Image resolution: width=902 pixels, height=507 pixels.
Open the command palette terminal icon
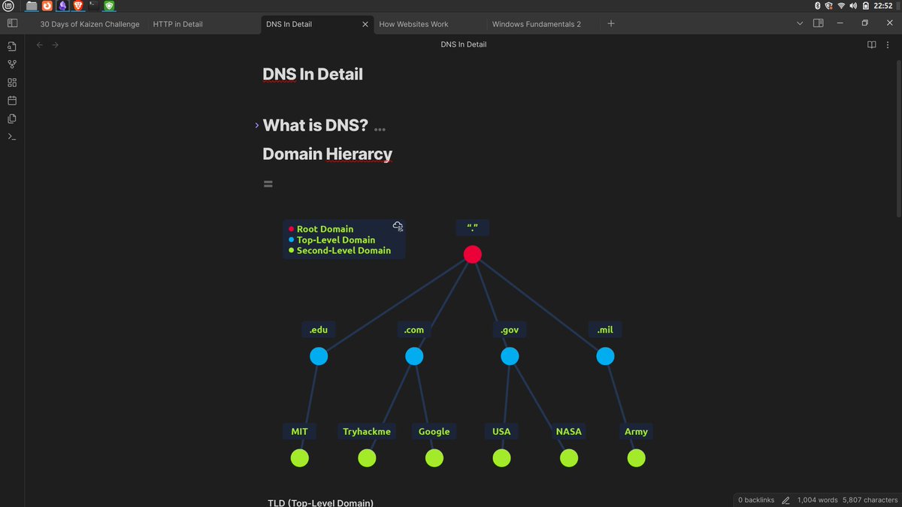12,137
